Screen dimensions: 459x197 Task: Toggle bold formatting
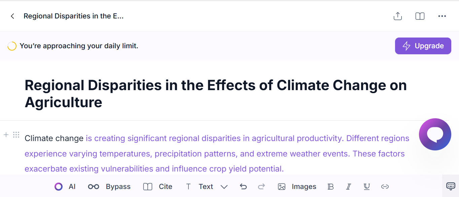pyautogui.click(x=330, y=187)
